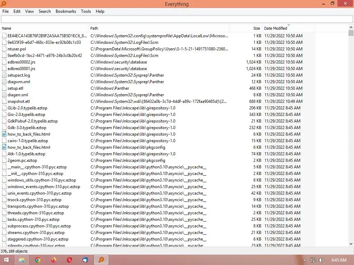
Task: Click the icon of how_to_back_files.html in pkgconfig
Action: 4,147
